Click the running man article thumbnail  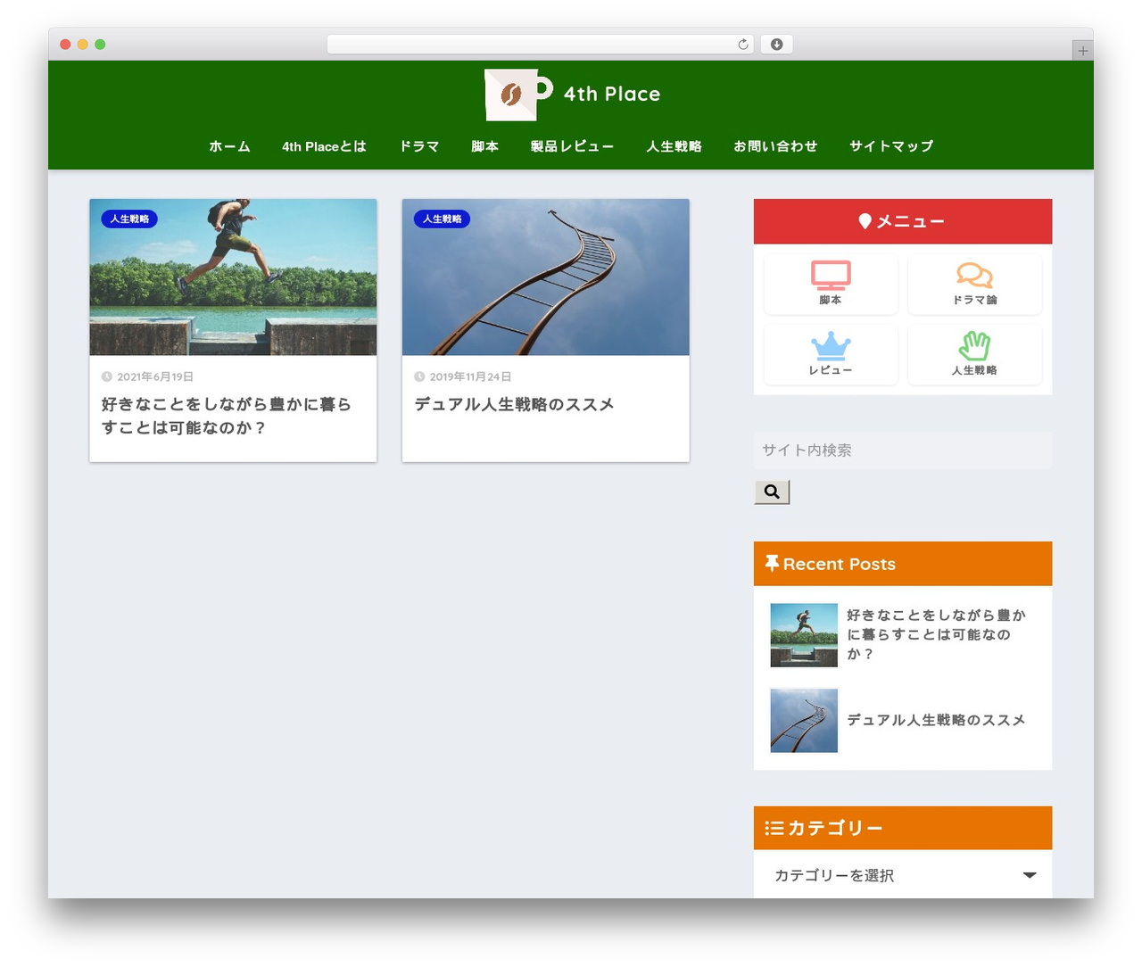point(233,277)
